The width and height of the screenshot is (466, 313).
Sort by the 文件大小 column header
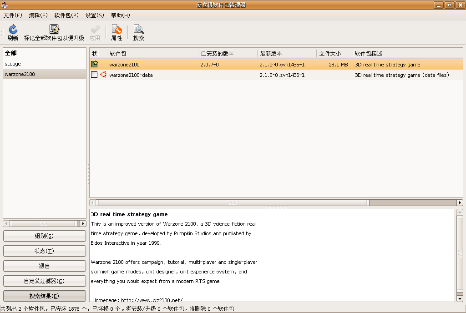coord(334,53)
